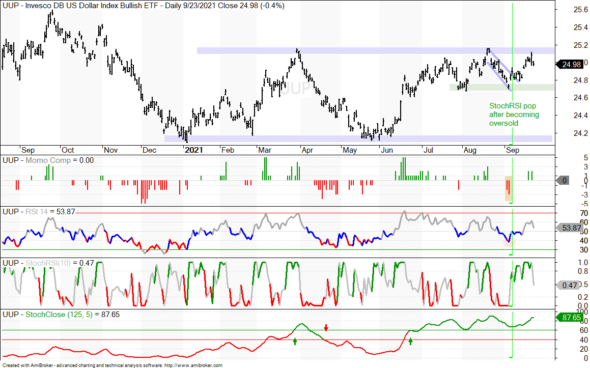Select the Jul label on the date axis
Viewport: 590px width, 368px height.
pyautogui.click(x=428, y=150)
